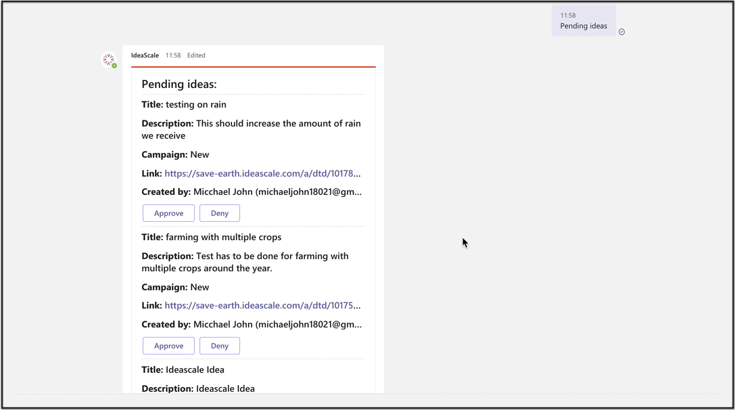Click the first "Campaign: New" line
This screenshot has width=735, height=410.
pos(175,155)
